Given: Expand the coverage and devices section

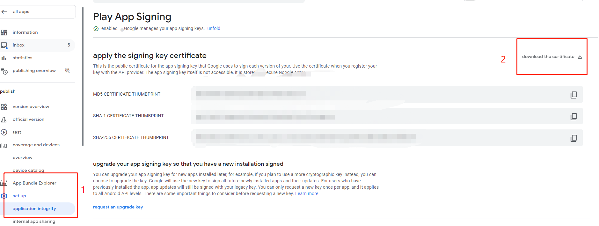Looking at the screenshot, I should click(36, 145).
